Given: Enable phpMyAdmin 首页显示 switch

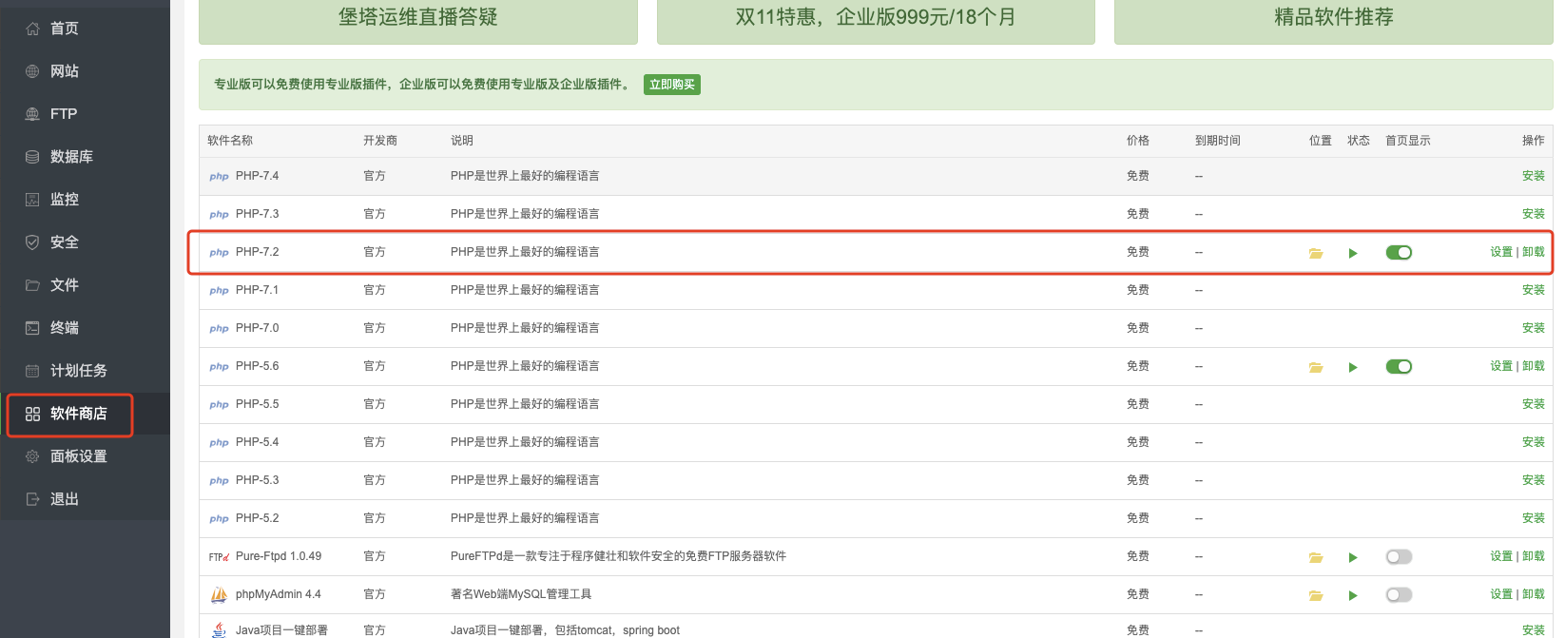Looking at the screenshot, I should point(1399,595).
